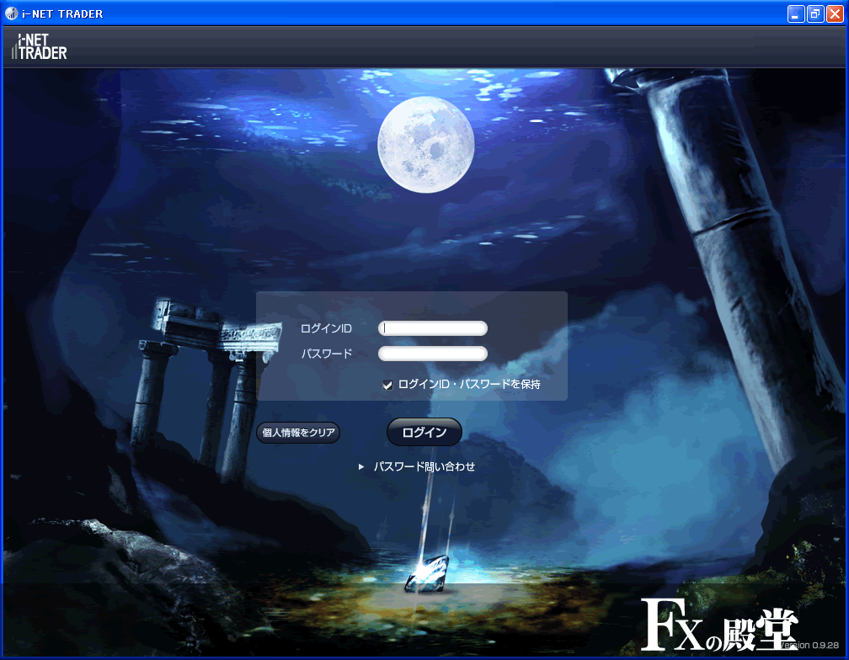Click the ログインID label text
The image size is (849, 660).
(x=326, y=328)
